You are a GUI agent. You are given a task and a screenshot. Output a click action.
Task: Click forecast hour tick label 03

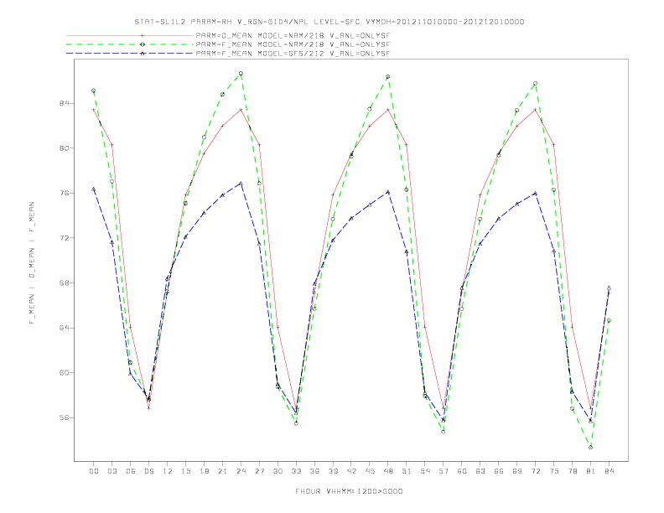[112, 471]
